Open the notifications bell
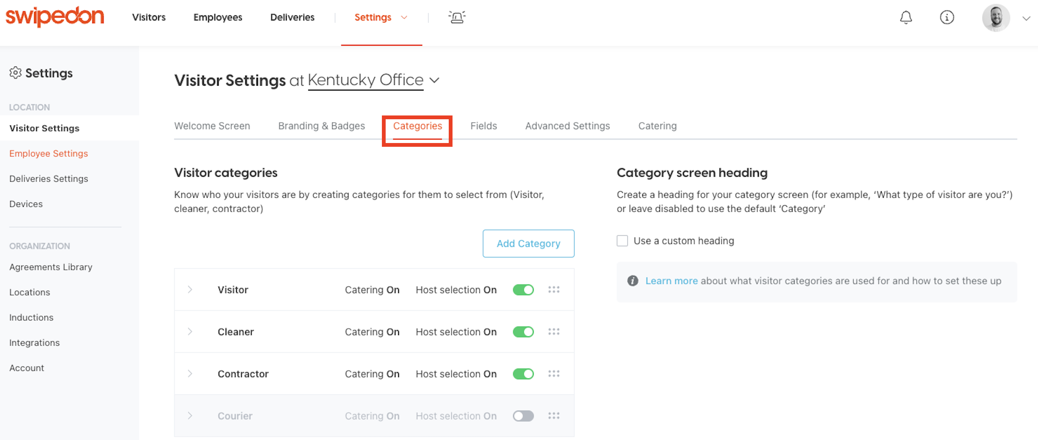 (906, 17)
